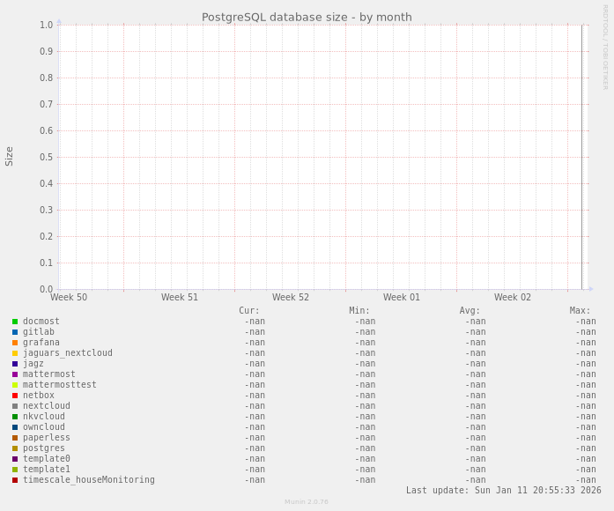The height and width of the screenshot is (511, 614).
Task: Click the Min: column header
Action: tap(359, 310)
